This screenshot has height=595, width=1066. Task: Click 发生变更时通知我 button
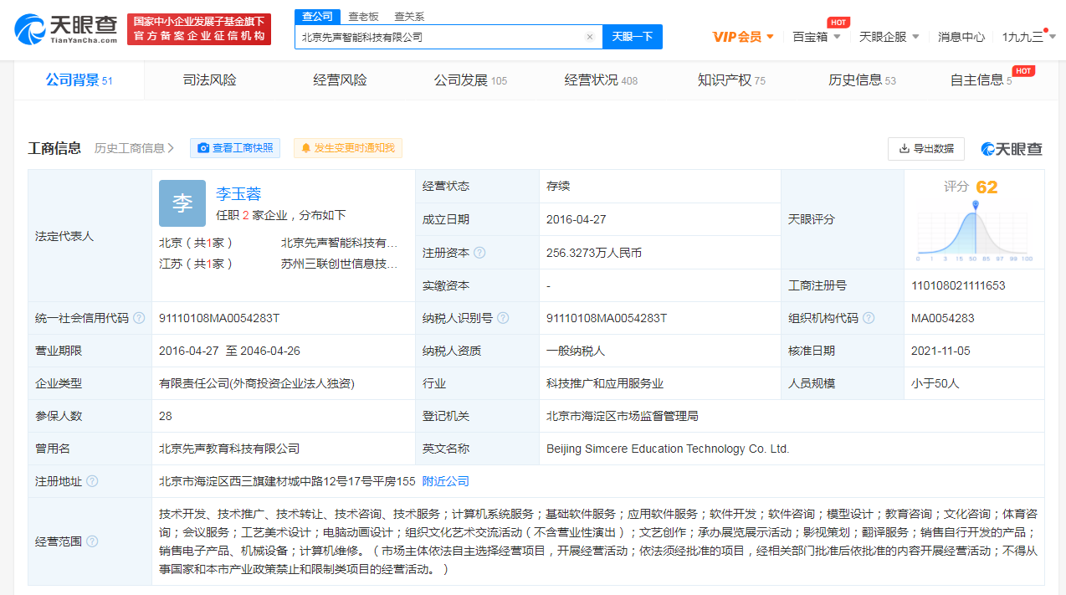[348, 148]
